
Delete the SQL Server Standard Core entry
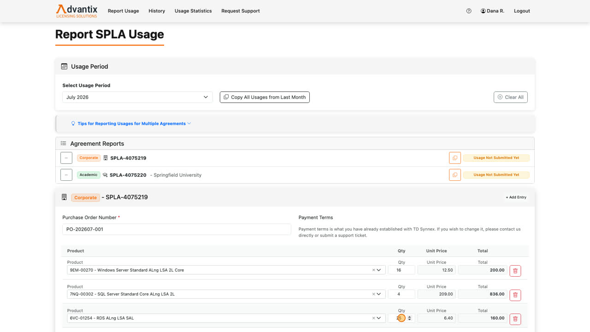[x=515, y=295]
